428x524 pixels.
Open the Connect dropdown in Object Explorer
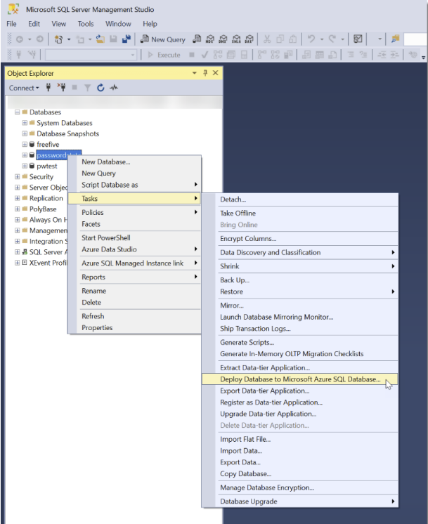point(24,88)
